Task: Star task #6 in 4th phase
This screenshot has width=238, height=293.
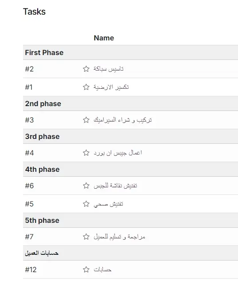Action: click(x=86, y=186)
